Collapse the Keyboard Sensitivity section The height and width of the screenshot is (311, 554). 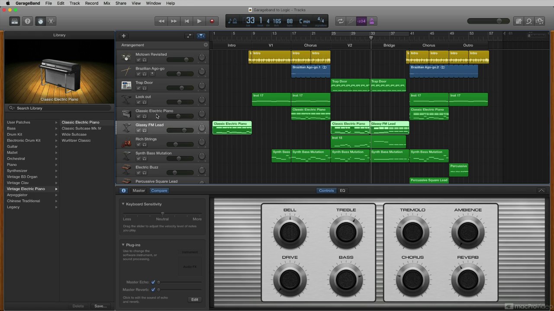pos(123,204)
